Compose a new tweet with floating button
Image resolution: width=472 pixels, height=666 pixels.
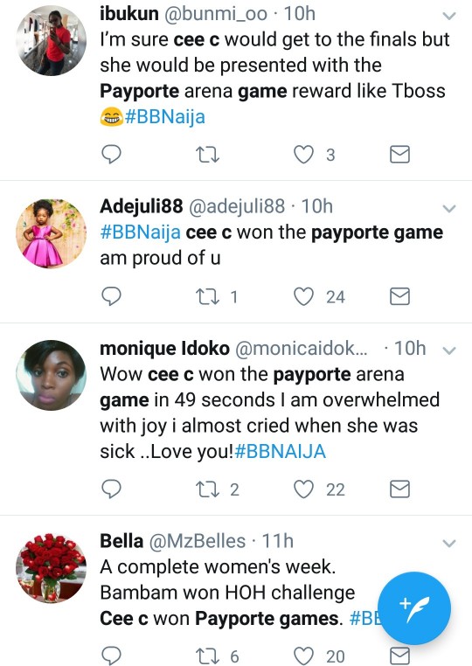click(x=414, y=607)
